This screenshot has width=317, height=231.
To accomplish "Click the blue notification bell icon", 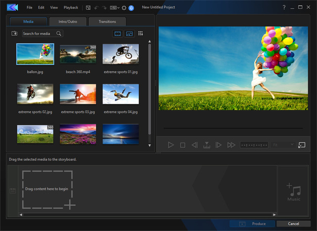I will [131, 8].
